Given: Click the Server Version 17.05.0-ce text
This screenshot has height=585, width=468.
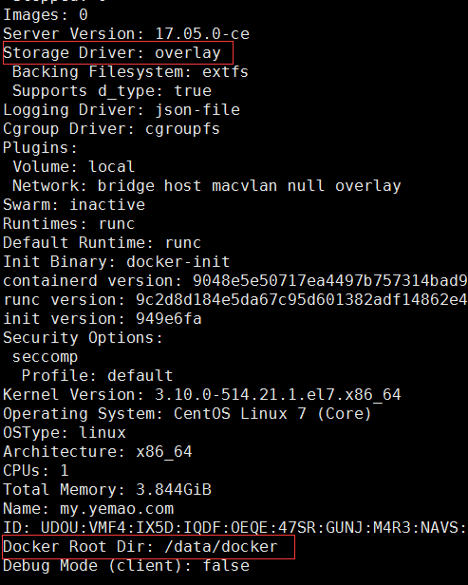Looking at the screenshot, I should click(126, 34).
